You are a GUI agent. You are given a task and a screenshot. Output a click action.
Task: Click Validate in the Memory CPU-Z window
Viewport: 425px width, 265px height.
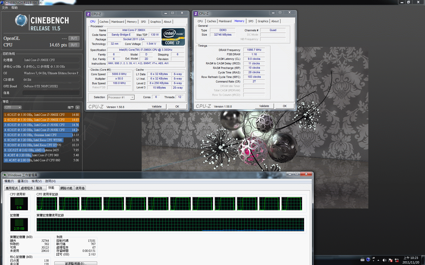(x=264, y=106)
